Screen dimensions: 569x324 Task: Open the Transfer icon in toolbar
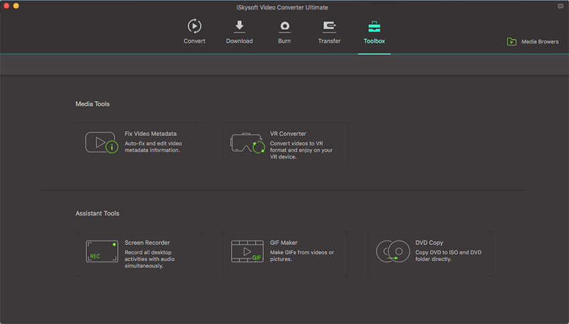(x=329, y=26)
